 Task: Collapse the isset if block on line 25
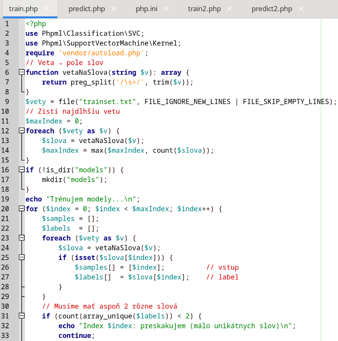click(22, 258)
